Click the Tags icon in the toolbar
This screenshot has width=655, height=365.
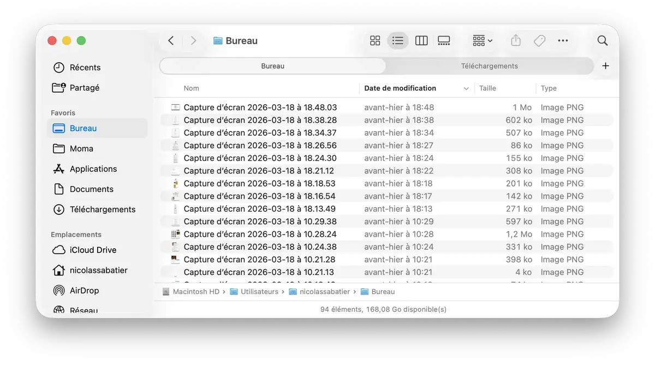pyautogui.click(x=539, y=40)
